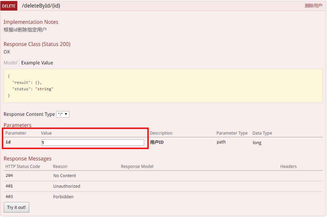Click the Parameter column header
The width and height of the screenshot is (327, 217).
(16, 133)
